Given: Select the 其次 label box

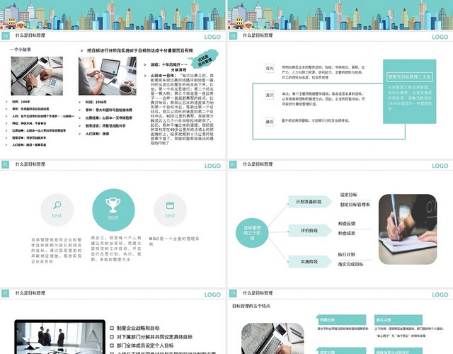Looking at the screenshot, I should [x=270, y=95].
